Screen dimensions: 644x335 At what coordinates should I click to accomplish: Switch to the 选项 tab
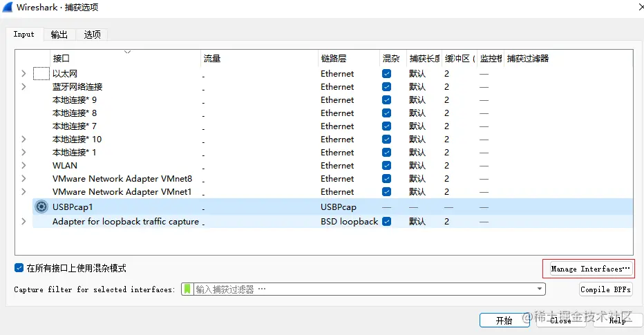[x=92, y=35]
